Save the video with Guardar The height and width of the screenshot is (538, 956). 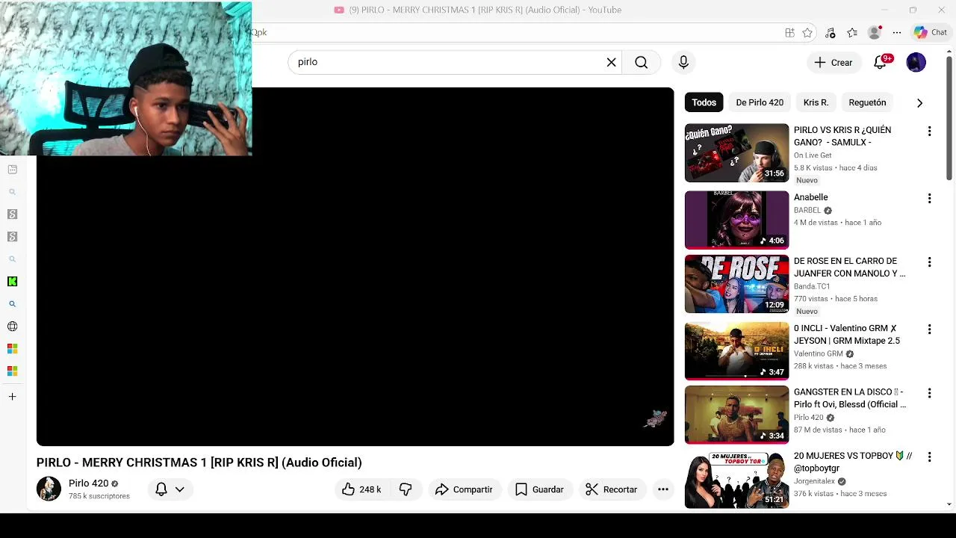pos(539,489)
